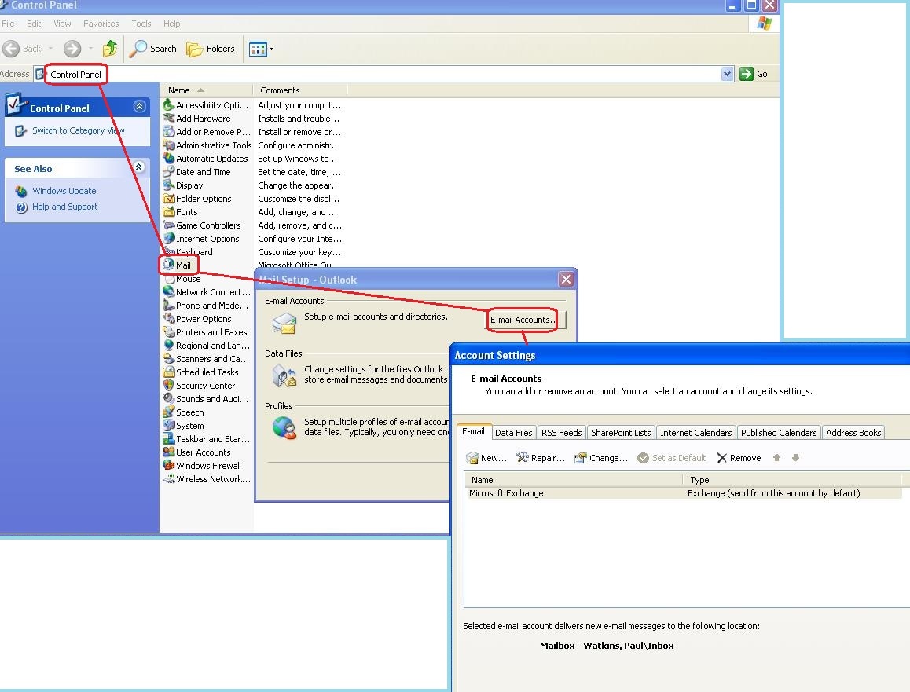Click the Up folder toolbar icon
Screen dimensions: 910x692
[110, 49]
